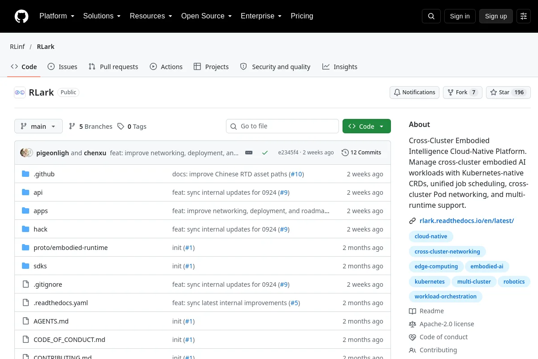Click the RLark repository avatar icon
Viewport: 538px width, 359px height.
[x=20, y=92]
